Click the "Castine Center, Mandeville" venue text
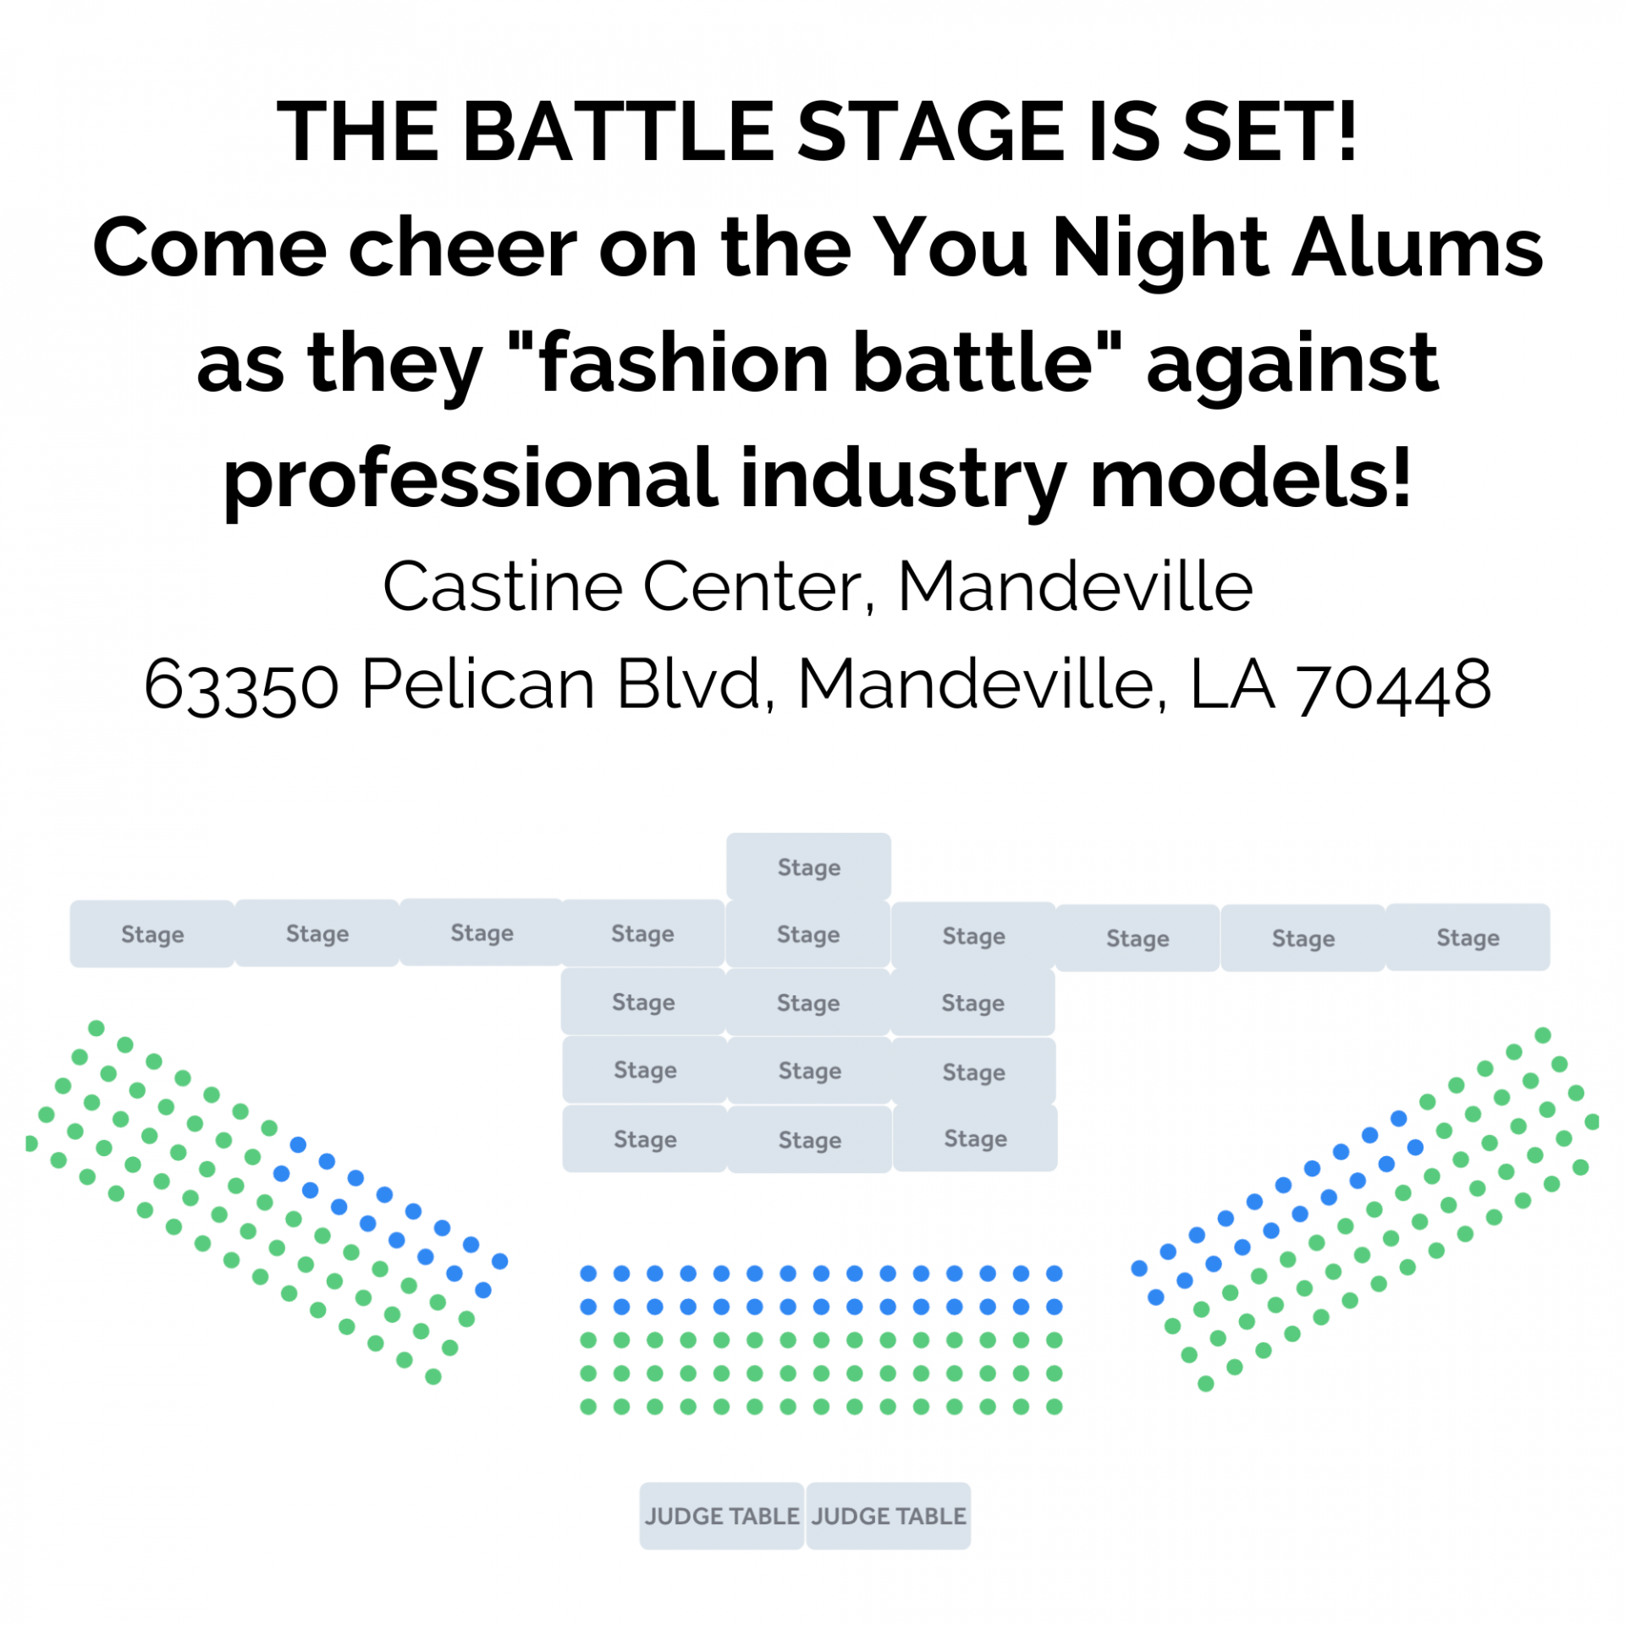Screen dimensions: 1625x1625 817,587
